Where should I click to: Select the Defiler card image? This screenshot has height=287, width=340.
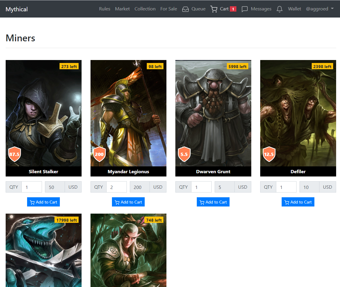[298, 113]
